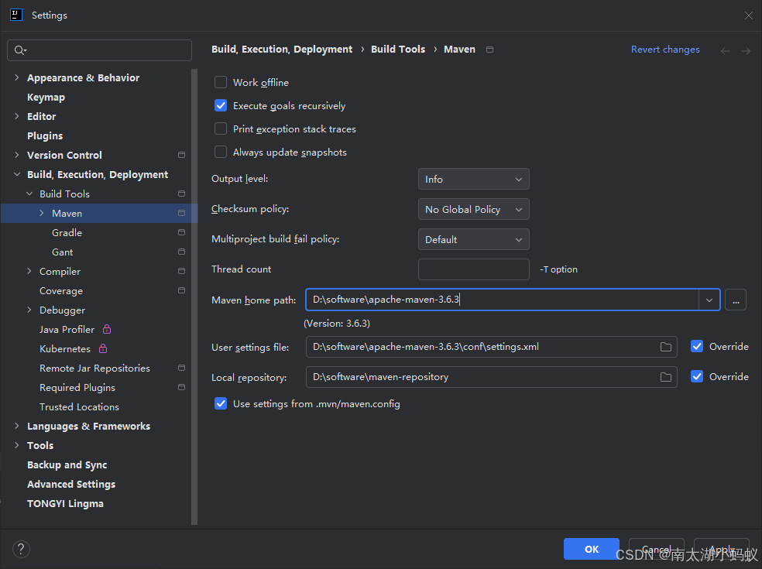This screenshot has width=762, height=569.
Task: Collapse the Build Tools node
Action: click(x=29, y=194)
